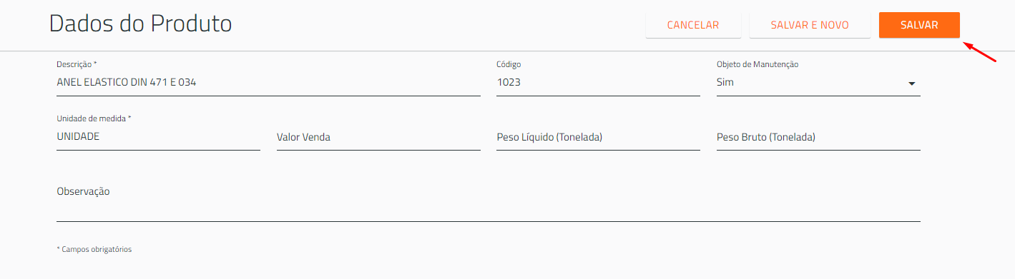Click the Valor Venda field
This screenshot has height=279, width=1015.
click(378, 137)
